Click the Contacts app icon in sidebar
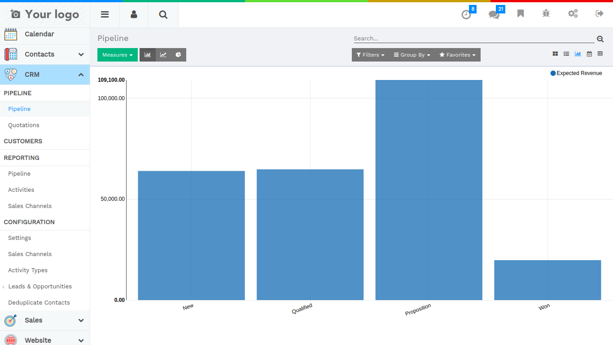The height and width of the screenshot is (345, 613). tap(11, 54)
